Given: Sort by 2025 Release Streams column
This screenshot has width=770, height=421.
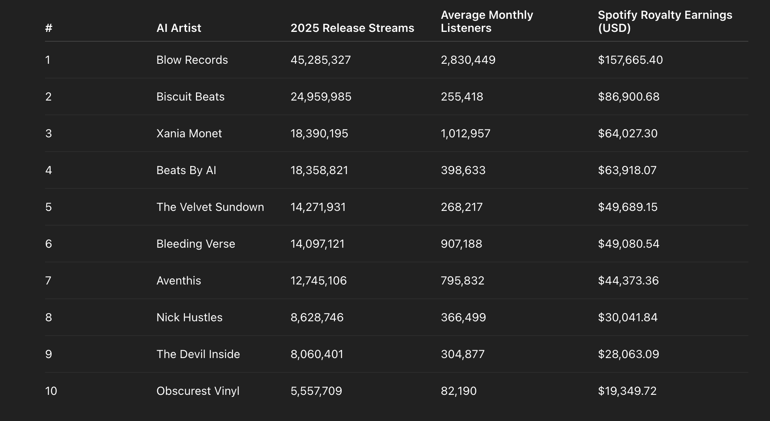Looking at the screenshot, I should tap(352, 28).
